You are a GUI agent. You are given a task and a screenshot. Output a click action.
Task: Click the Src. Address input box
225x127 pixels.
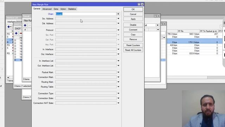(x=86, y=19)
